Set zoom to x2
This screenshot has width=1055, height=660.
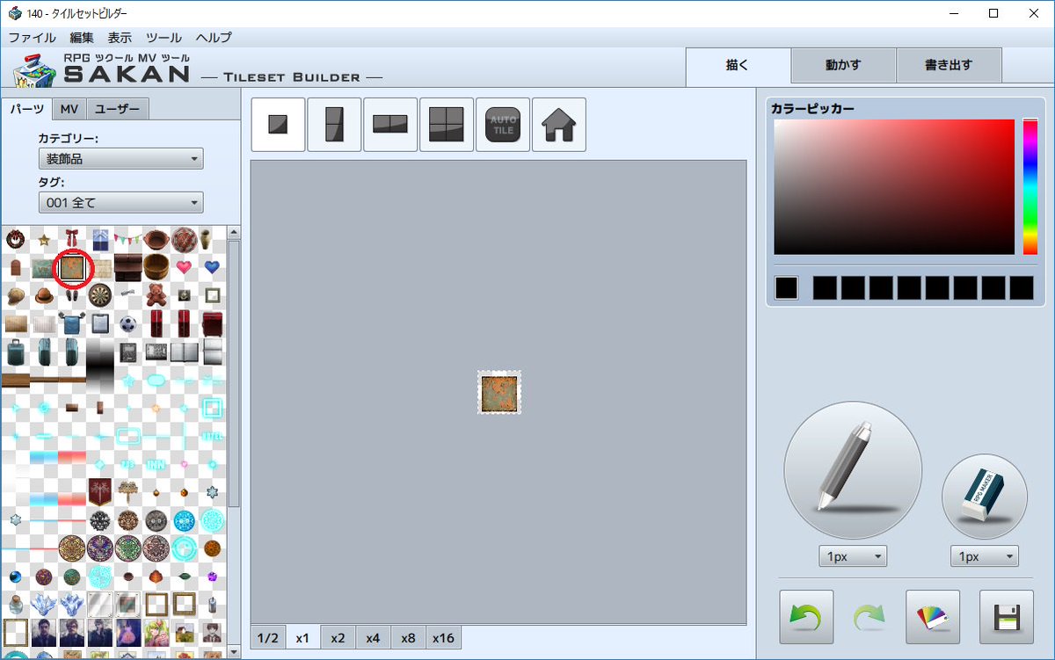[x=338, y=638]
